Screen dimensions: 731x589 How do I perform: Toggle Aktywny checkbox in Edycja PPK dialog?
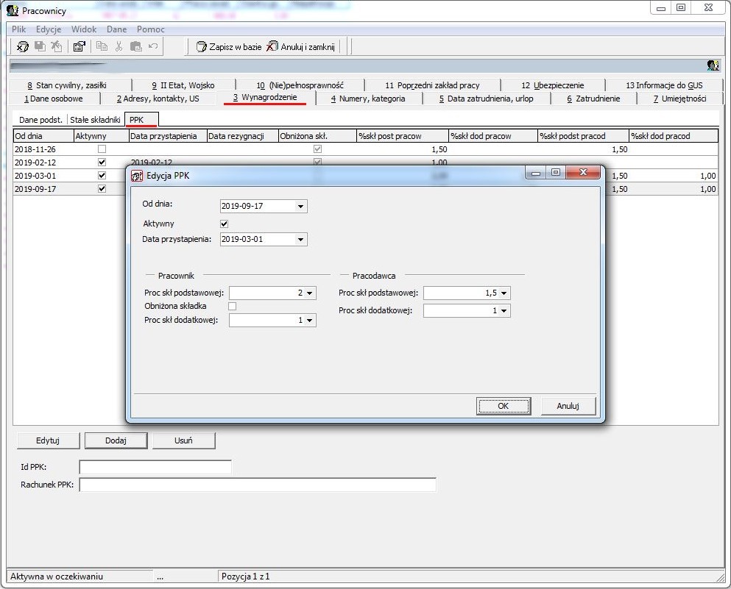(x=225, y=224)
